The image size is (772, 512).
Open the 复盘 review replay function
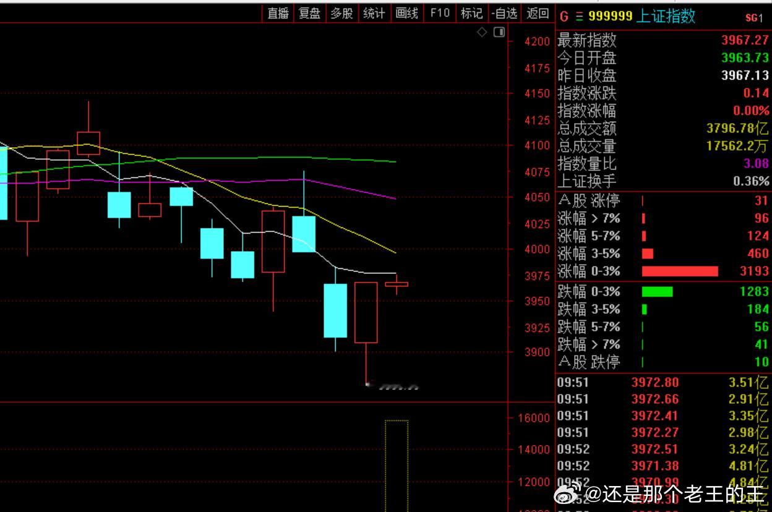309,13
